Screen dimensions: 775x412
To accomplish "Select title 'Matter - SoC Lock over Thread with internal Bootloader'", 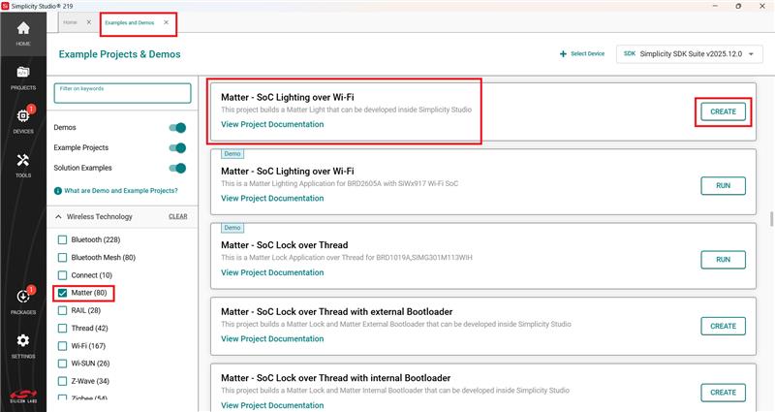I will [335, 378].
